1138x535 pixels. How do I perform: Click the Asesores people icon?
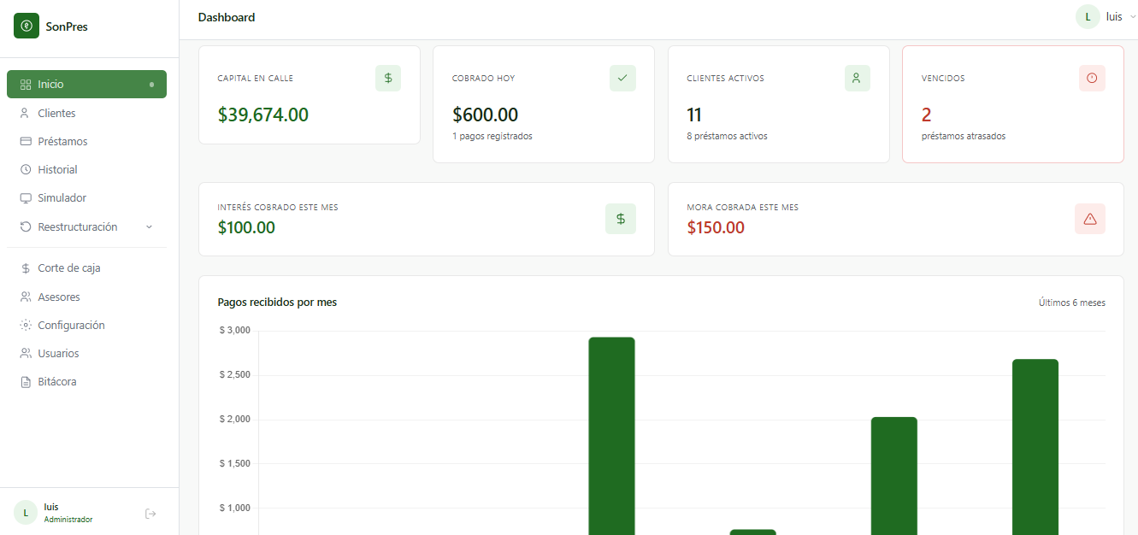click(26, 297)
